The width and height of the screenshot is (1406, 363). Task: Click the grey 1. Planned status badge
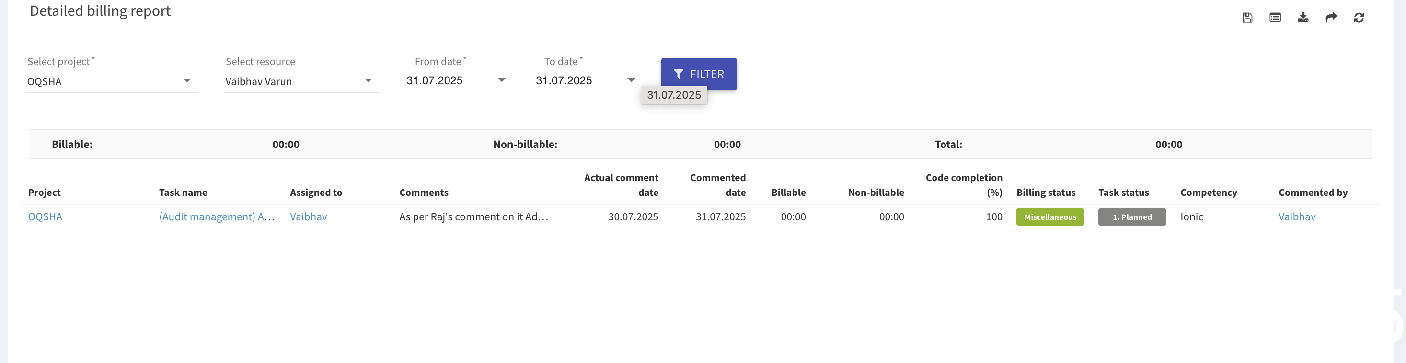point(1132,217)
